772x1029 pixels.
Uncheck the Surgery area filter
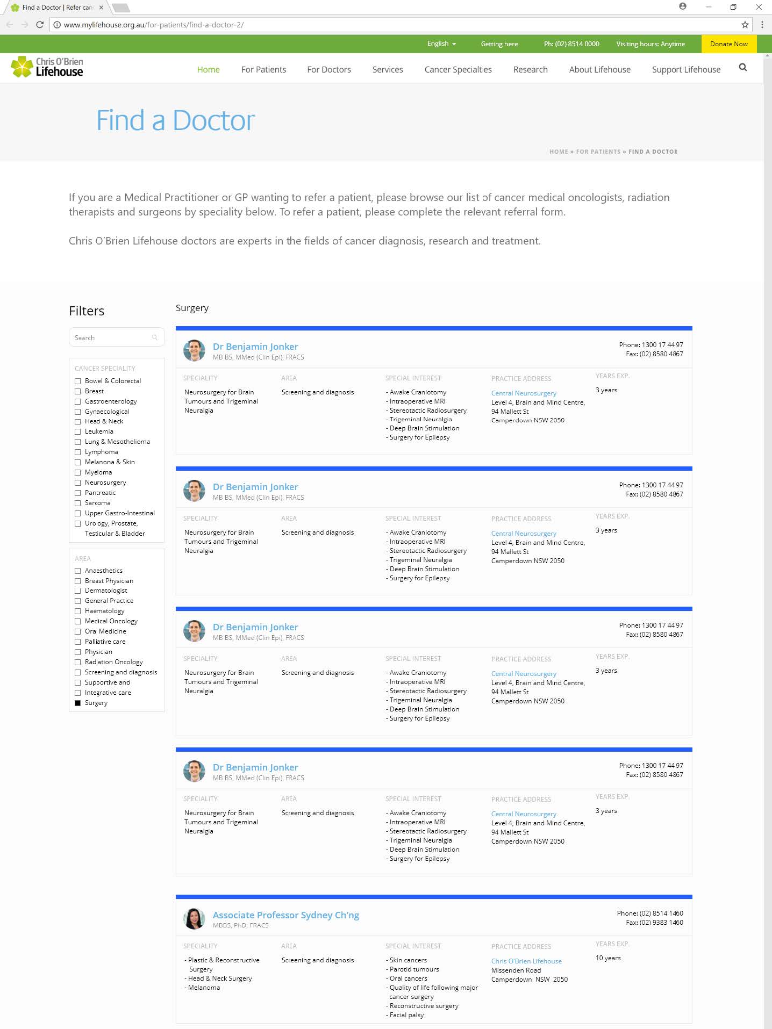(77, 703)
